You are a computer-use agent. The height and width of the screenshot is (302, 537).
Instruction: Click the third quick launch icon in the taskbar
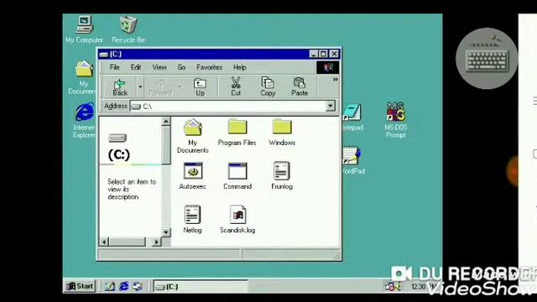click(x=138, y=286)
